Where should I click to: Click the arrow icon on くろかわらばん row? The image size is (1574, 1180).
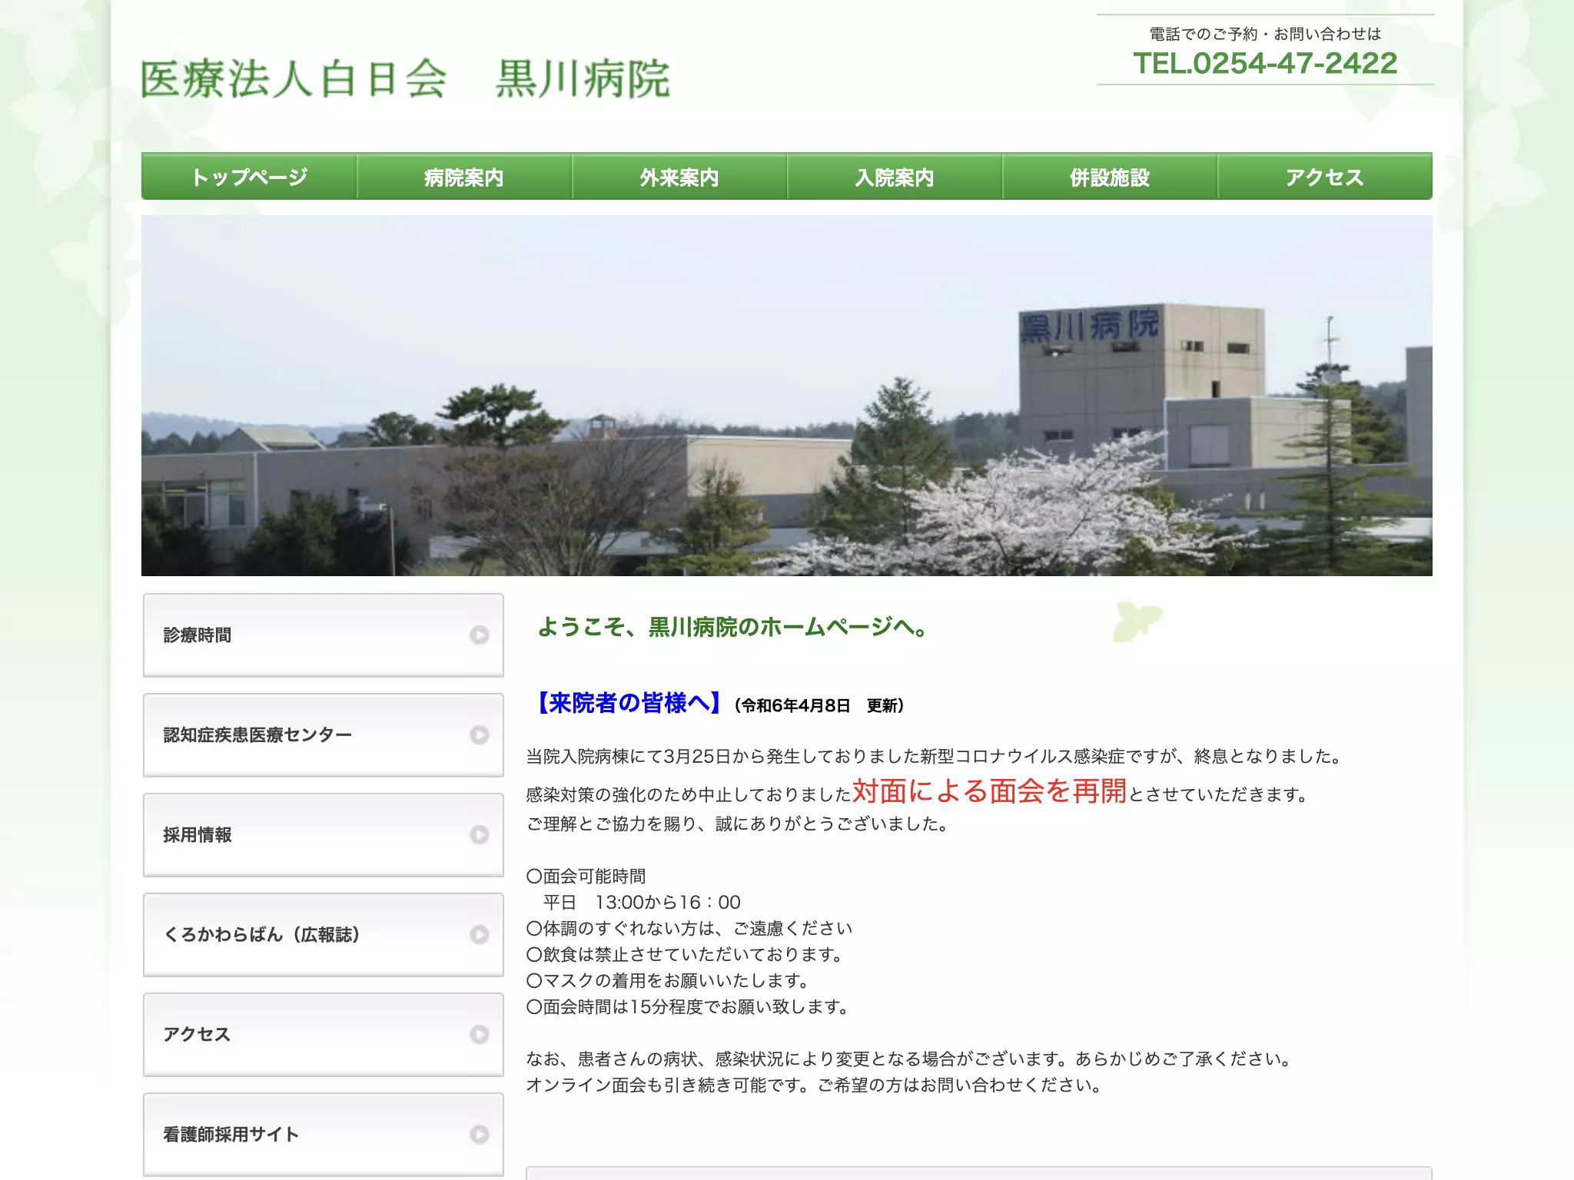[480, 935]
